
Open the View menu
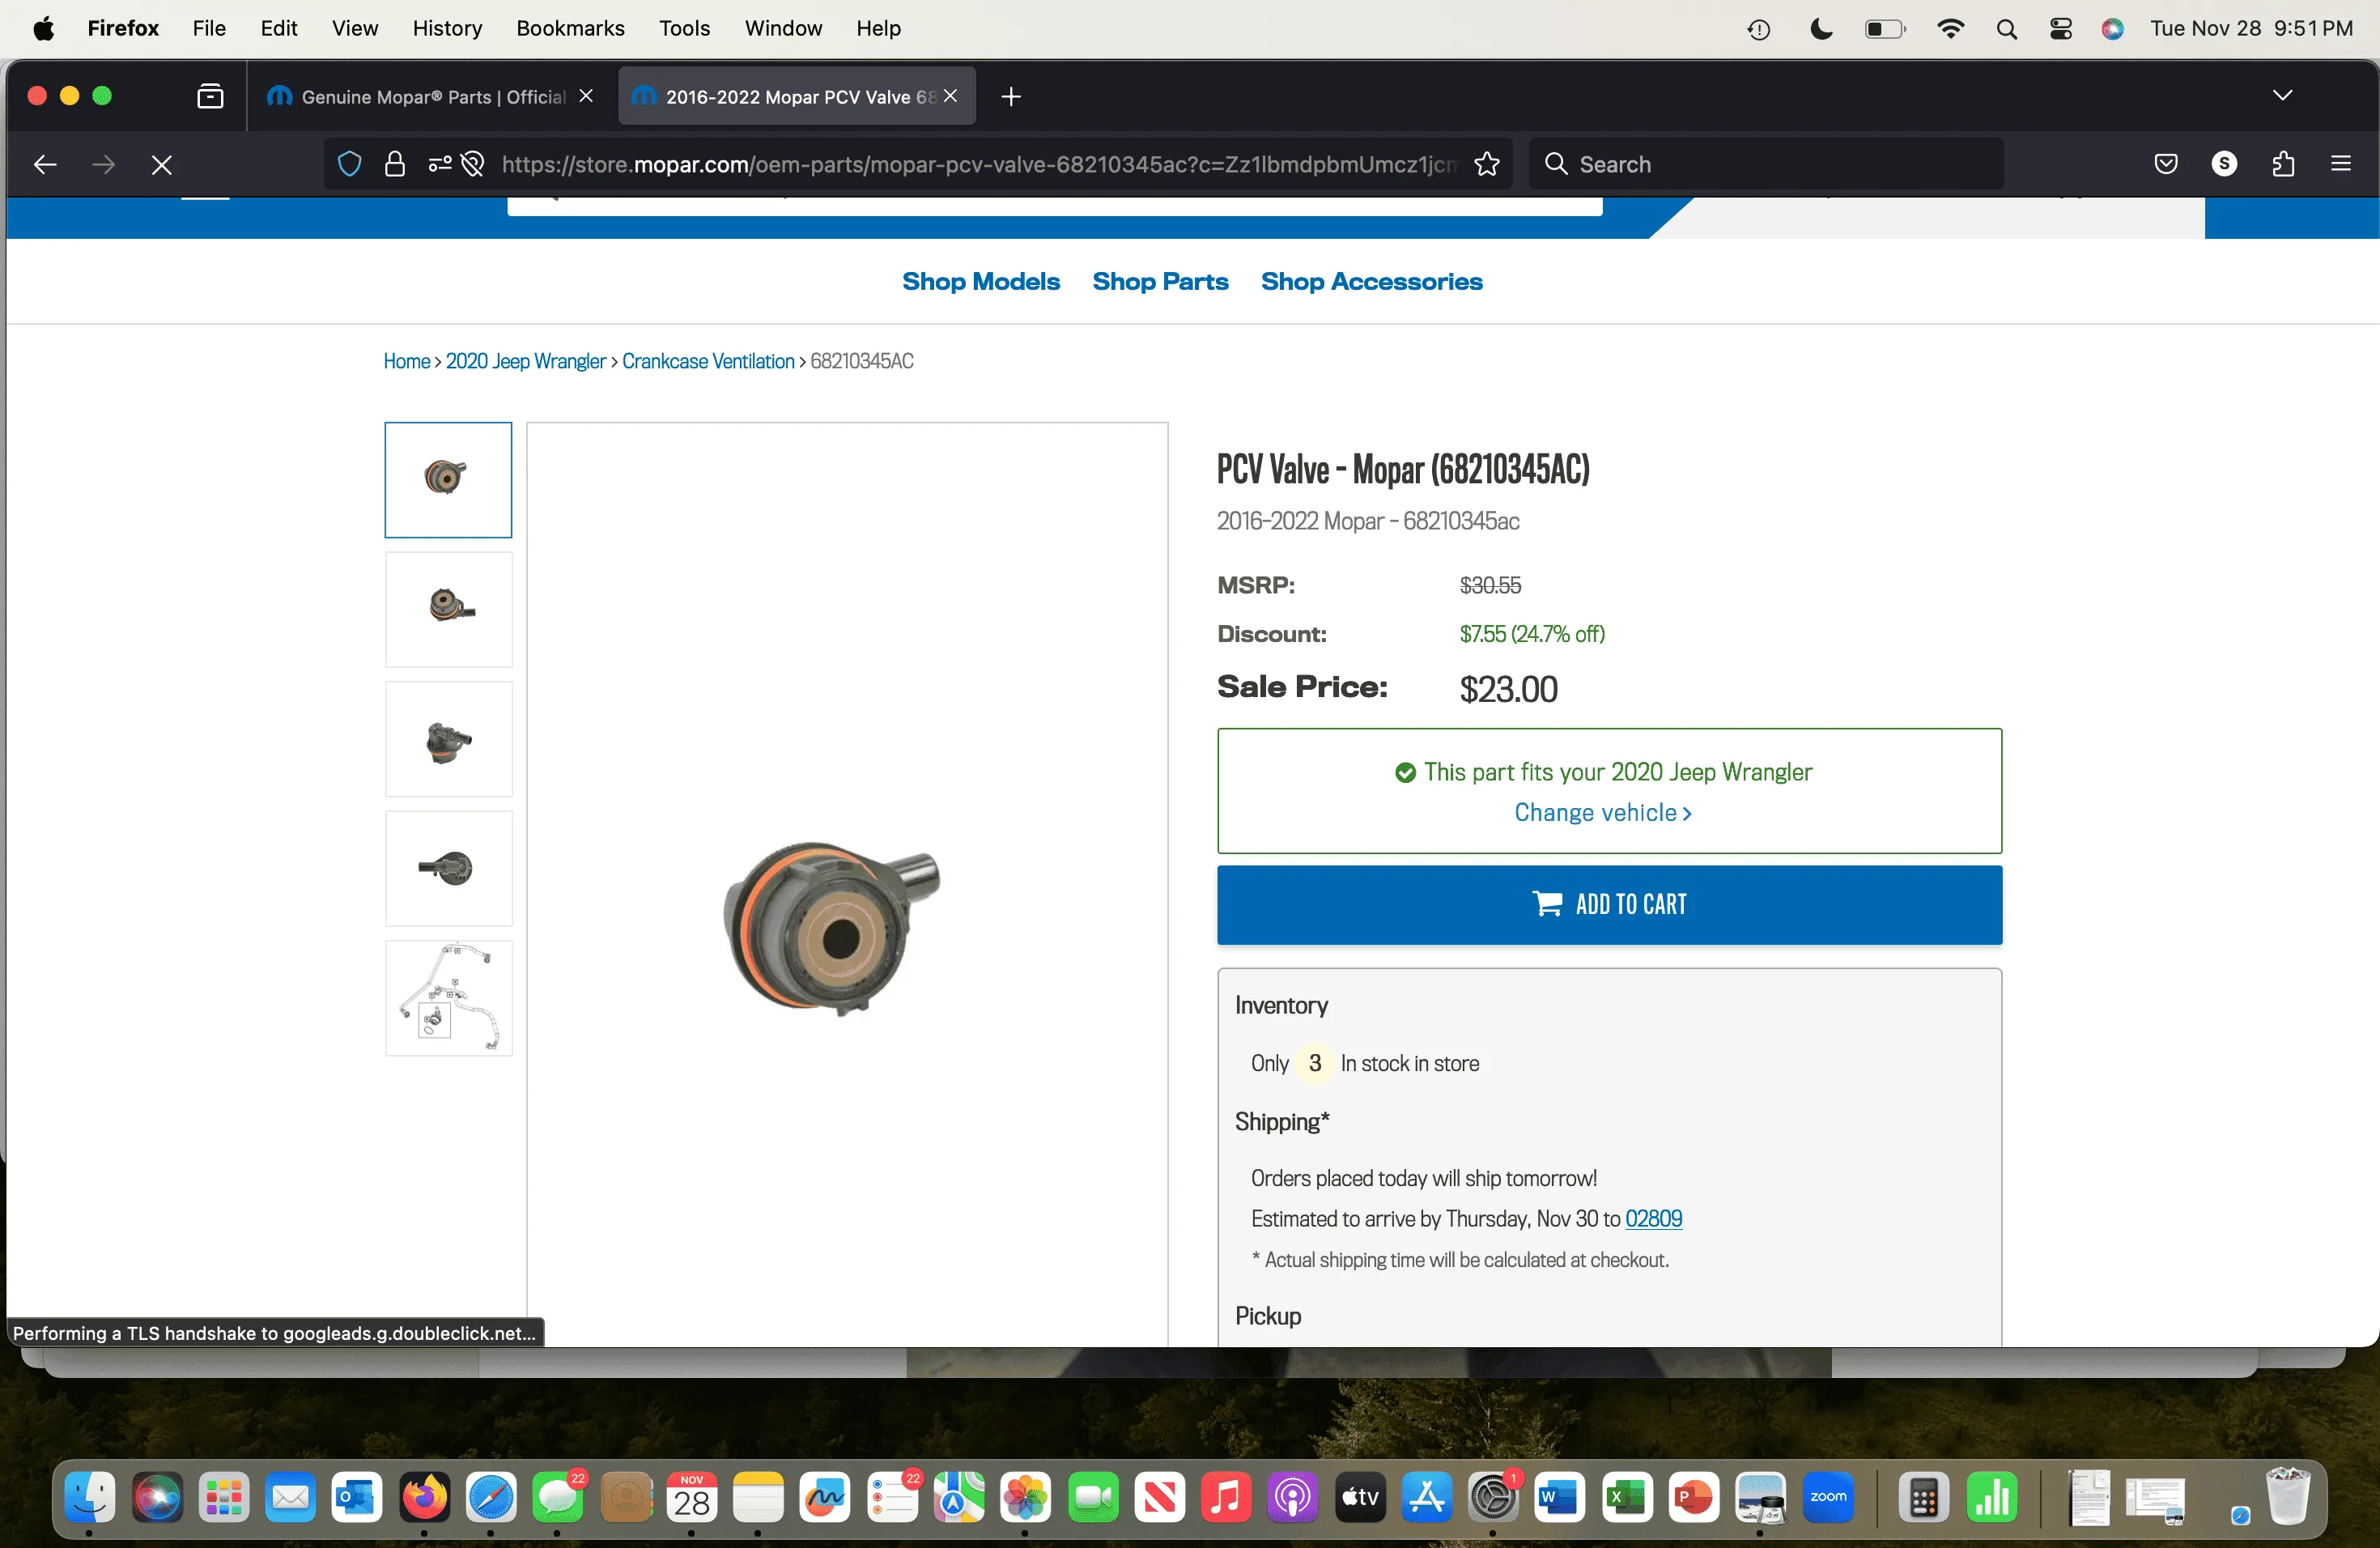355,28
